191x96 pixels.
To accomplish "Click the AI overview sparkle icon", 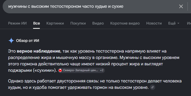I will tap(11, 41).
